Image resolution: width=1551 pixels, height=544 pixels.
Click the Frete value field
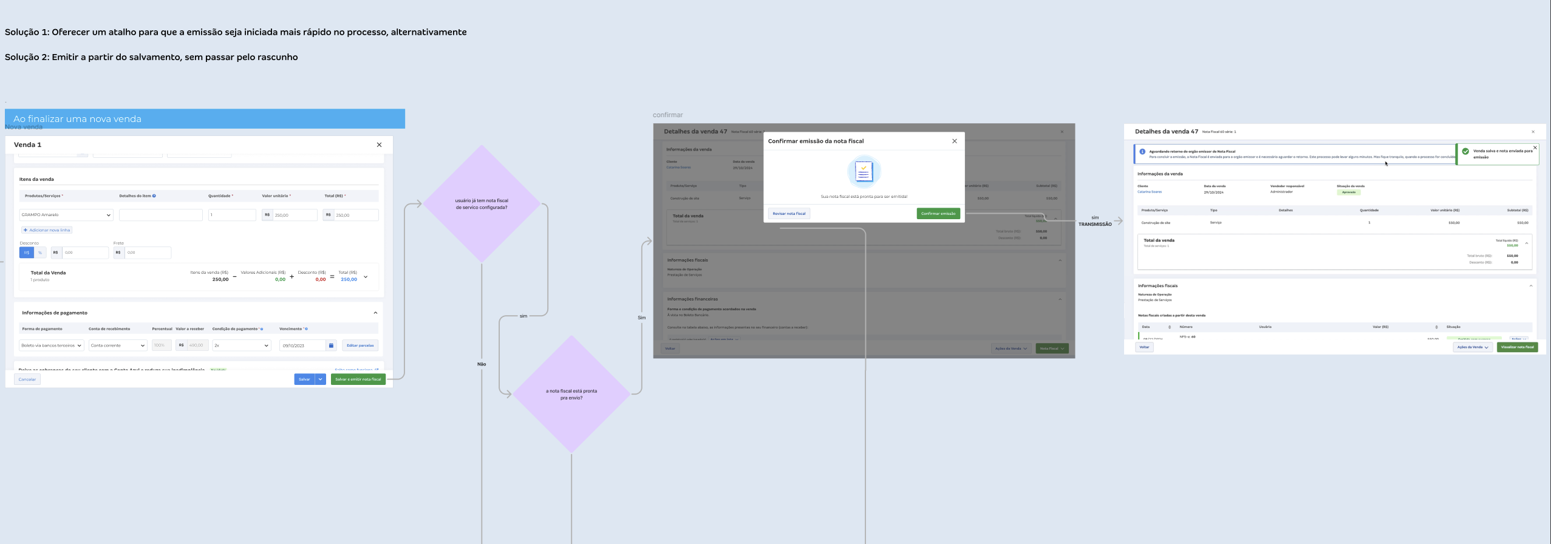148,253
